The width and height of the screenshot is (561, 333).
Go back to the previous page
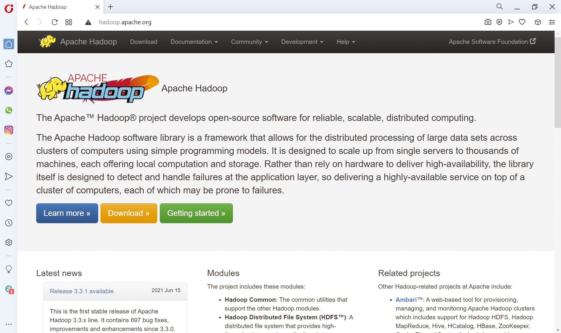(x=27, y=22)
